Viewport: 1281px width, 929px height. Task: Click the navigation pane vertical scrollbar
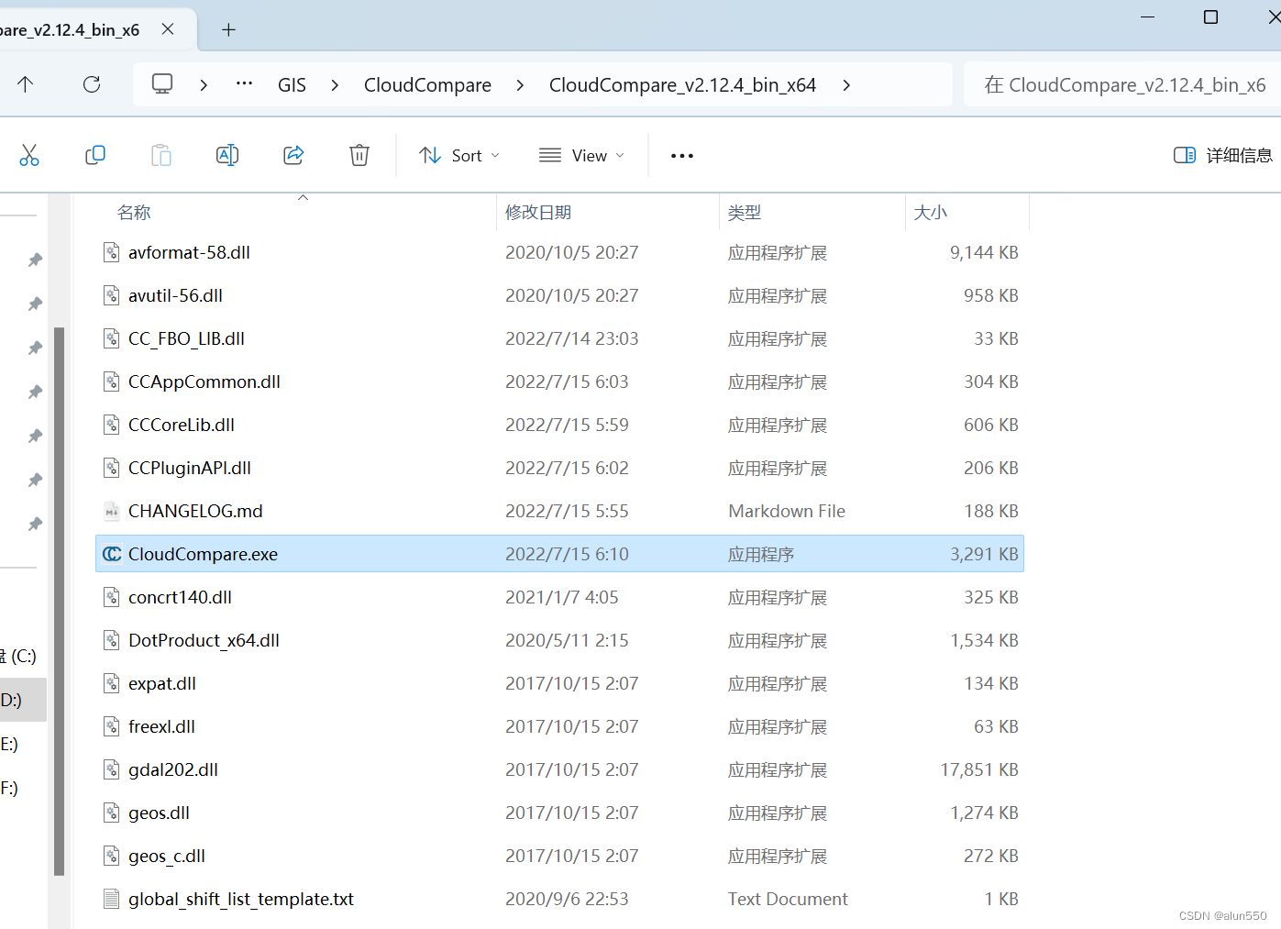(60, 601)
